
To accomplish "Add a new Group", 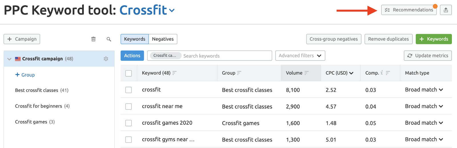I will point(25,75).
